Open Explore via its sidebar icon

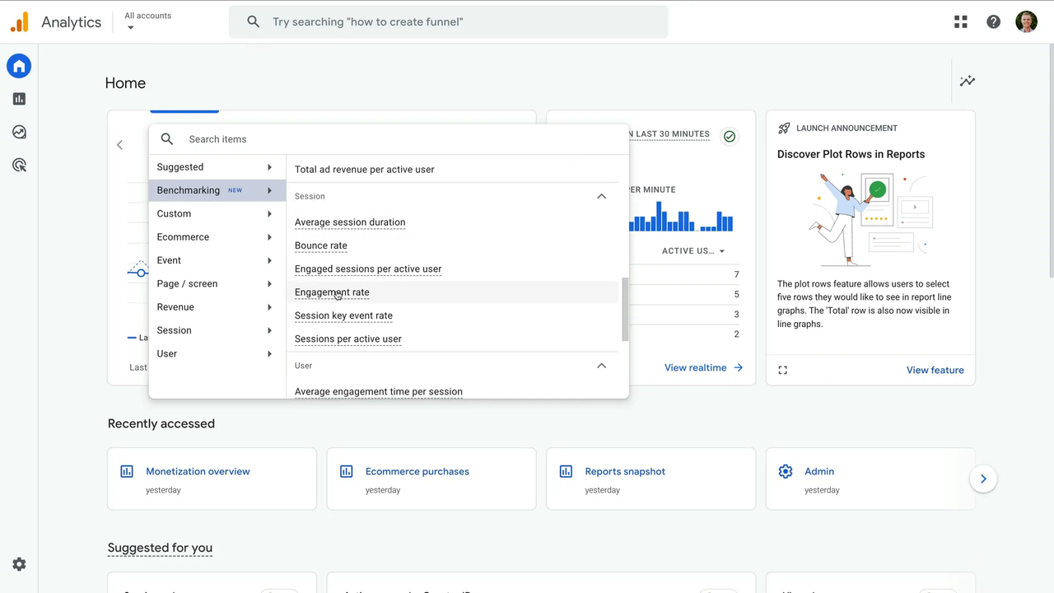(18, 132)
